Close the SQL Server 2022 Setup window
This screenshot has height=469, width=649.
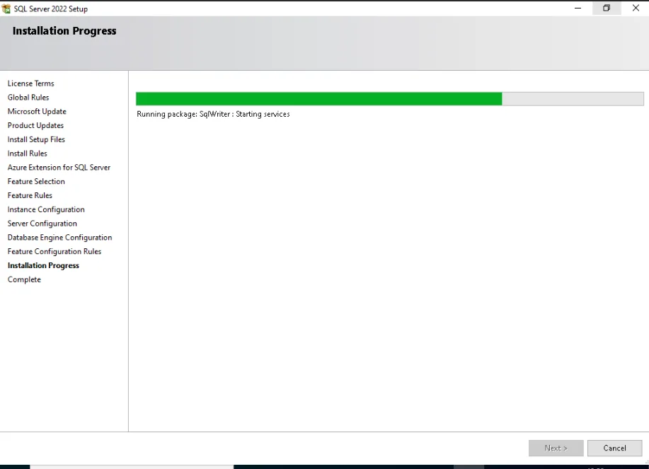point(636,8)
